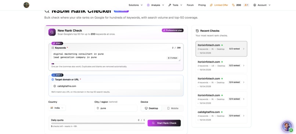Viewport: 296px width, 134px height.
Task: Click the Tools wrench icon
Action: (x=170, y=5)
